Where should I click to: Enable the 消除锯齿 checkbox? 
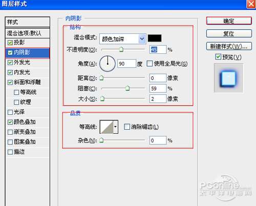tap(127, 127)
